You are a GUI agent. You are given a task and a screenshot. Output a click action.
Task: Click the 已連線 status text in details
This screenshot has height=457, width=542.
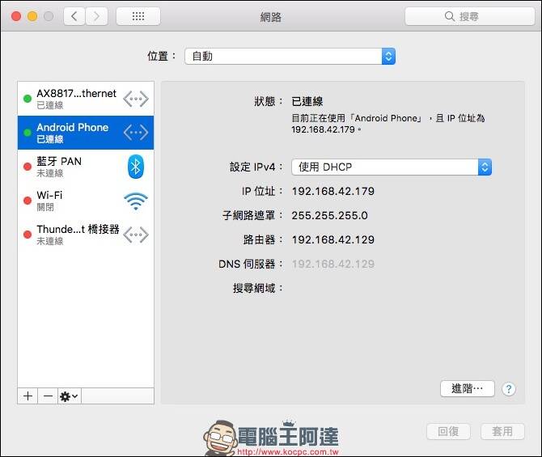click(x=307, y=101)
